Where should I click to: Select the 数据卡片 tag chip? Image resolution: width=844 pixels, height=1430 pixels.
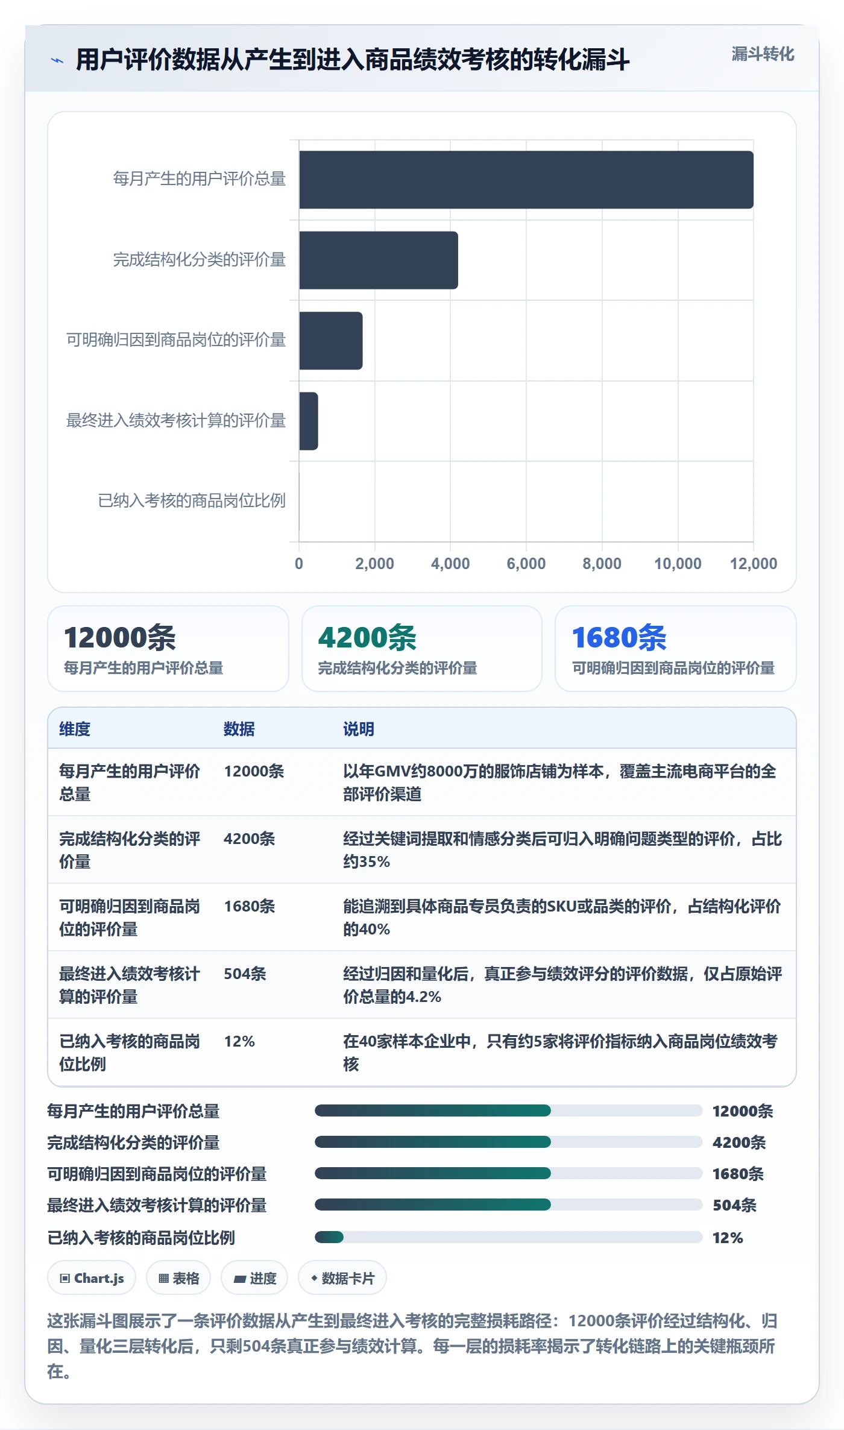coord(342,1278)
